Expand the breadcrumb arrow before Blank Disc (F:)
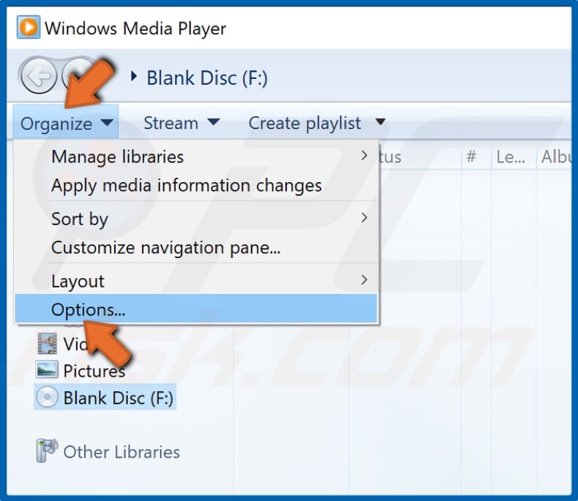 click(133, 76)
